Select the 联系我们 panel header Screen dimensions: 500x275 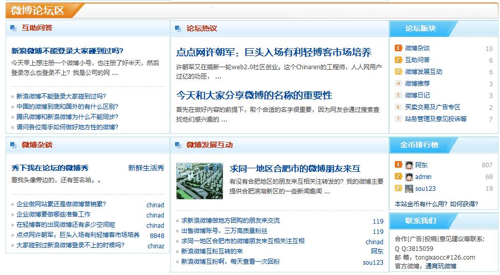[x=420, y=221]
